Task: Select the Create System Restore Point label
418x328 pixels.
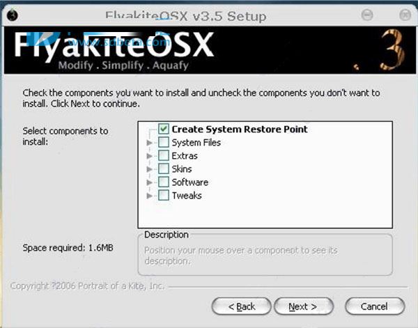Action: (240, 130)
